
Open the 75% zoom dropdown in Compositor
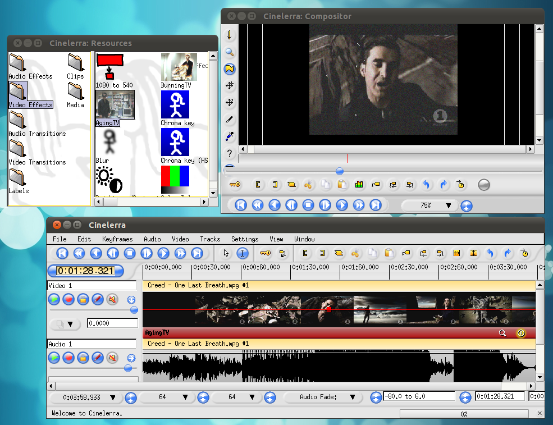(431, 205)
